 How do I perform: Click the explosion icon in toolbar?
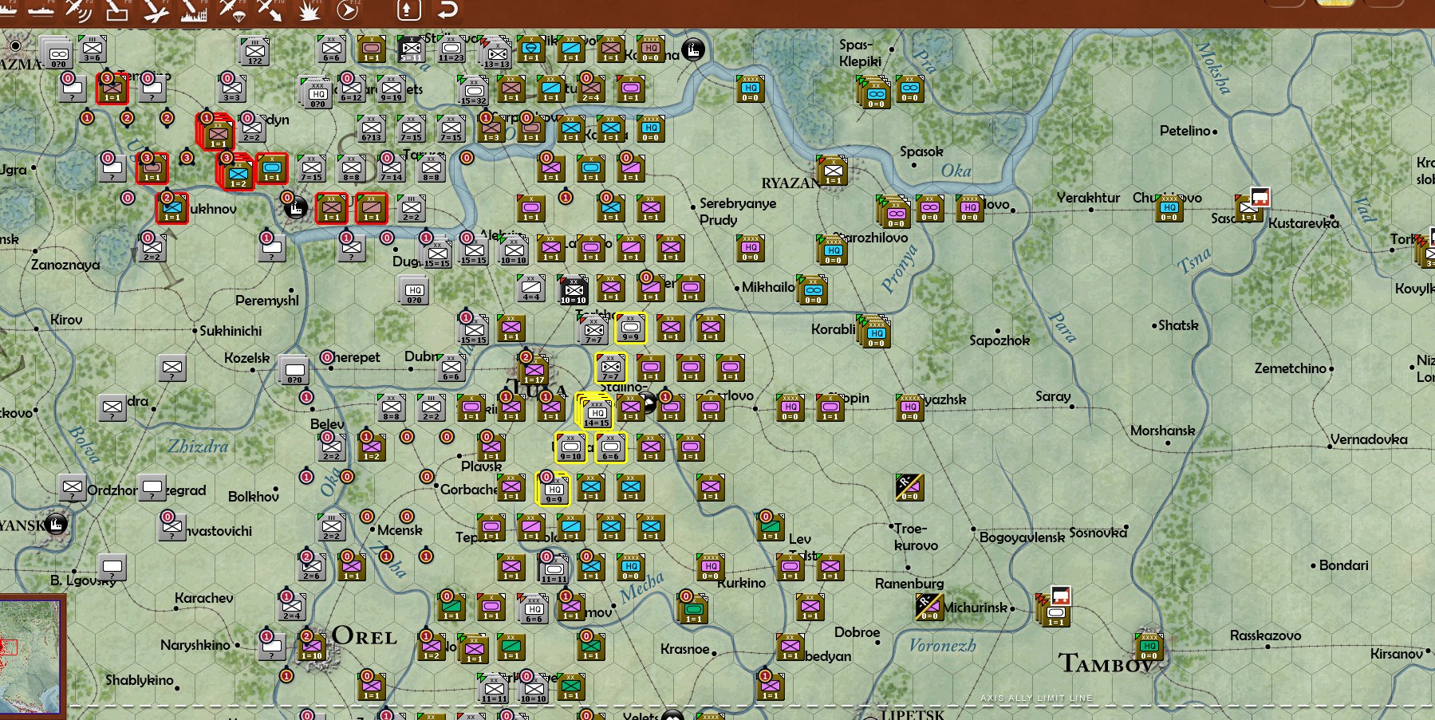pos(309,11)
